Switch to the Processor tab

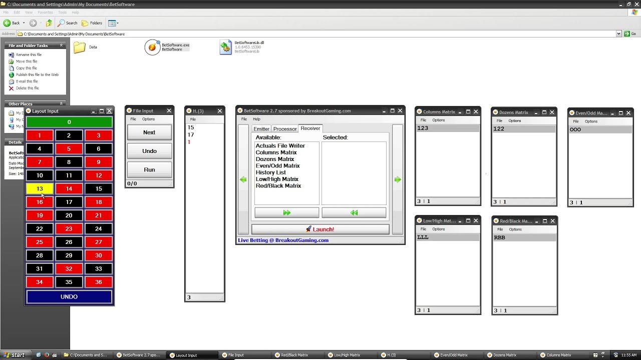click(x=284, y=129)
